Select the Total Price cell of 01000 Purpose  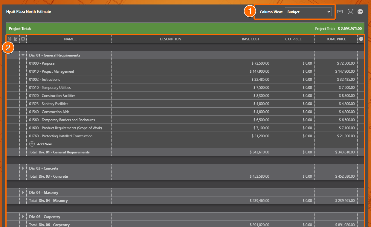click(x=336, y=63)
